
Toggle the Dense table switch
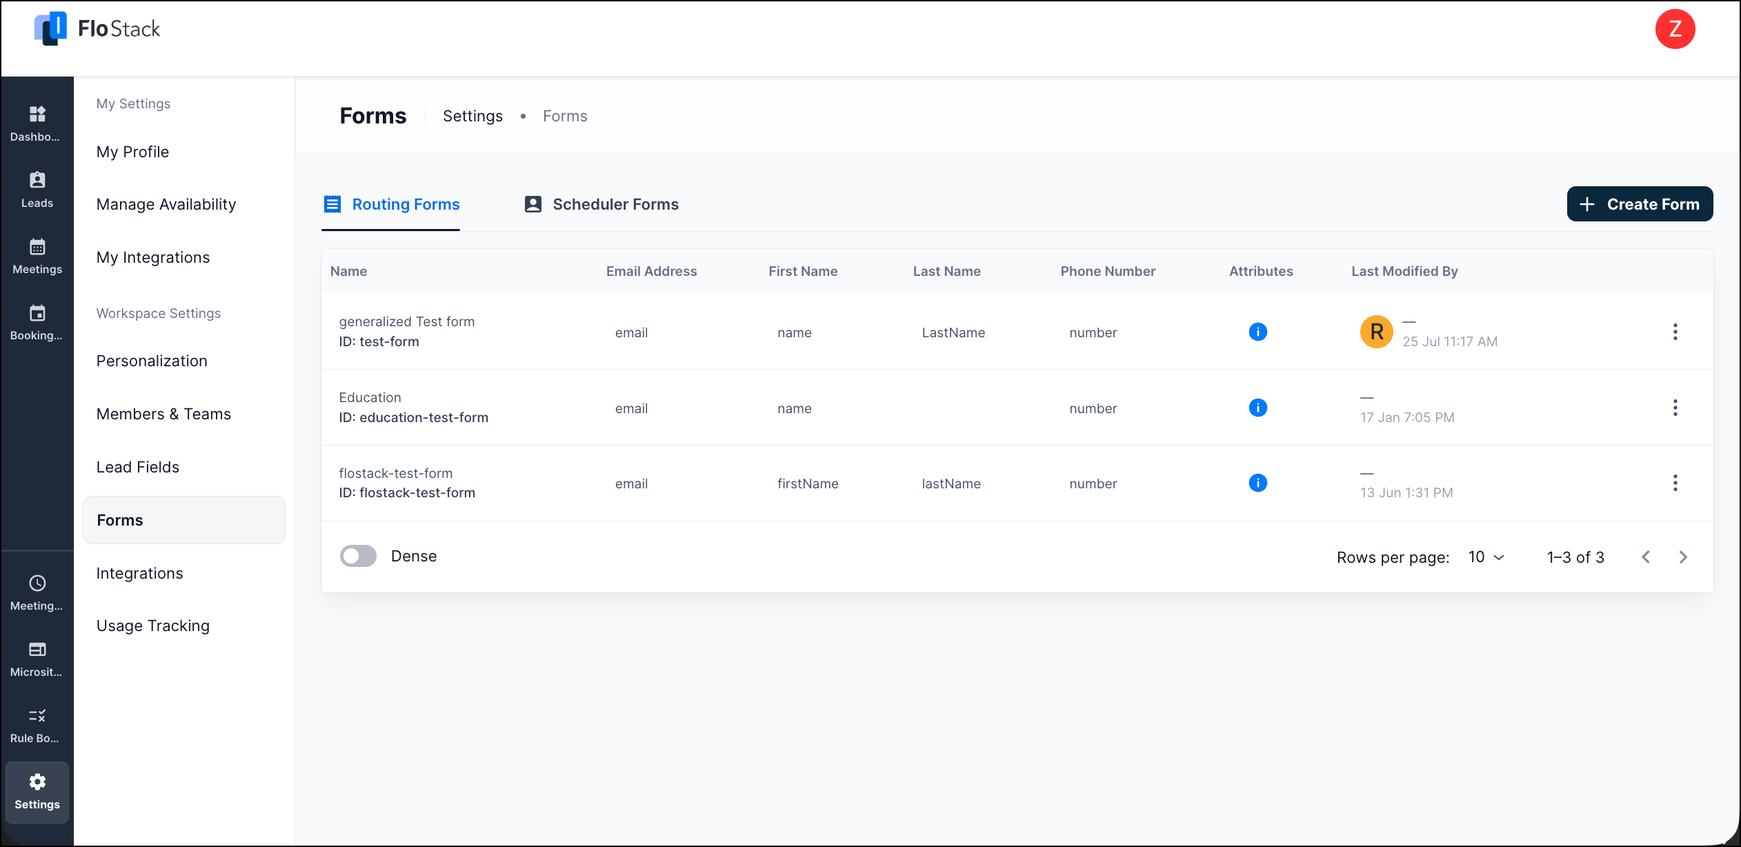358,556
